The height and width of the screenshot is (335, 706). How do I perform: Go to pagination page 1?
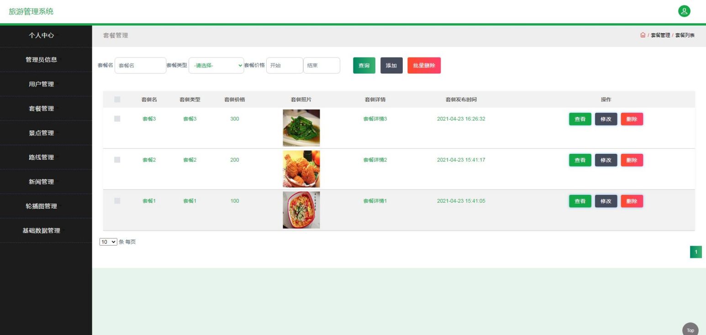click(696, 252)
